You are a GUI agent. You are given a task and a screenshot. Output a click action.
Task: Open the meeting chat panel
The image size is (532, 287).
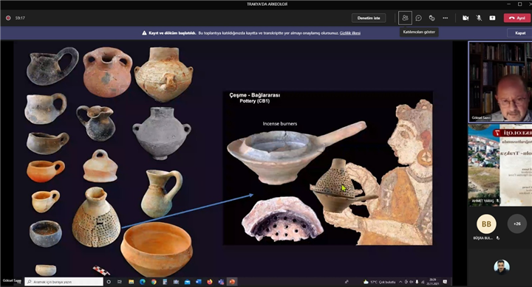419,18
